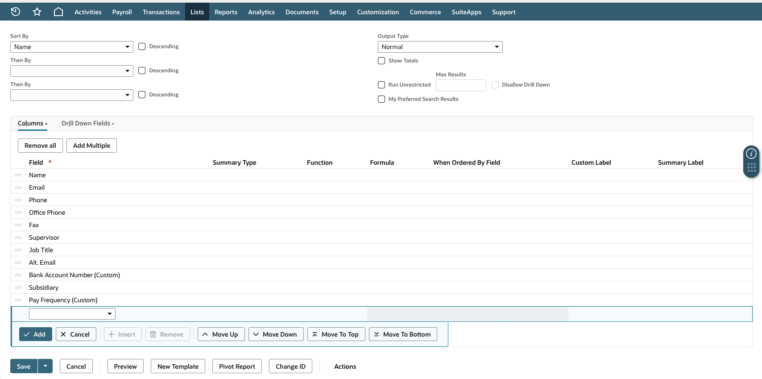Click the Remove all button

[x=40, y=146]
